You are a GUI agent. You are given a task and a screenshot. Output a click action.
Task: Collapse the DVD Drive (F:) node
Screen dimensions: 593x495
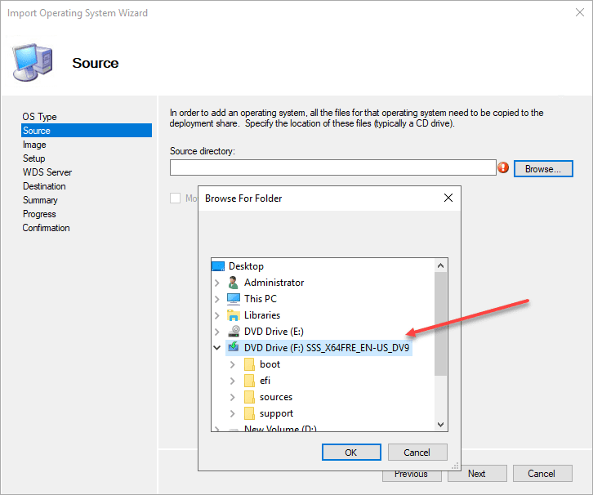click(217, 347)
